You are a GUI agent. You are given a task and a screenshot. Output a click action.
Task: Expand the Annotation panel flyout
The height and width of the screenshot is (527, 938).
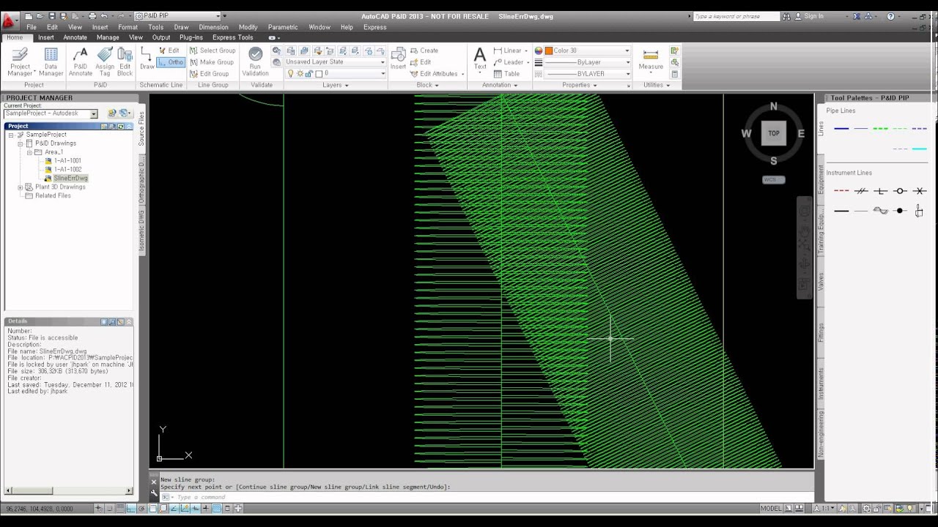(x=499, y=85)
